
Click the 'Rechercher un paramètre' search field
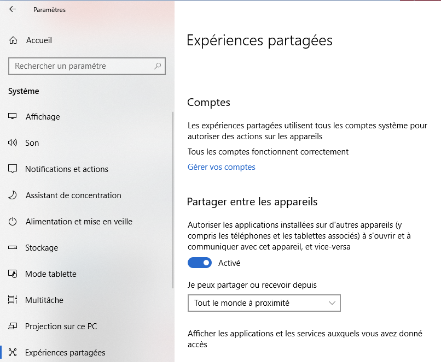pyautogui.click(x=82, y=66)
